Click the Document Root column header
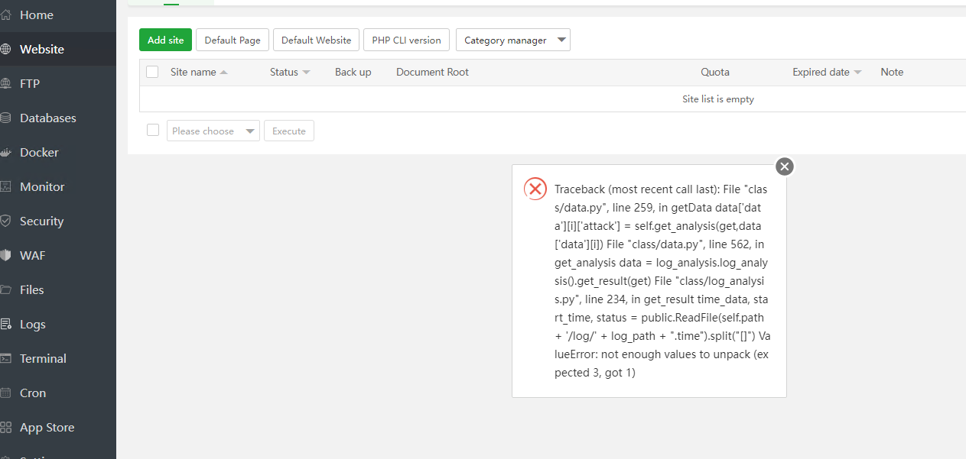Image resolution: width=966 pixels, height=459 pixels. click(x=432, y=73)
